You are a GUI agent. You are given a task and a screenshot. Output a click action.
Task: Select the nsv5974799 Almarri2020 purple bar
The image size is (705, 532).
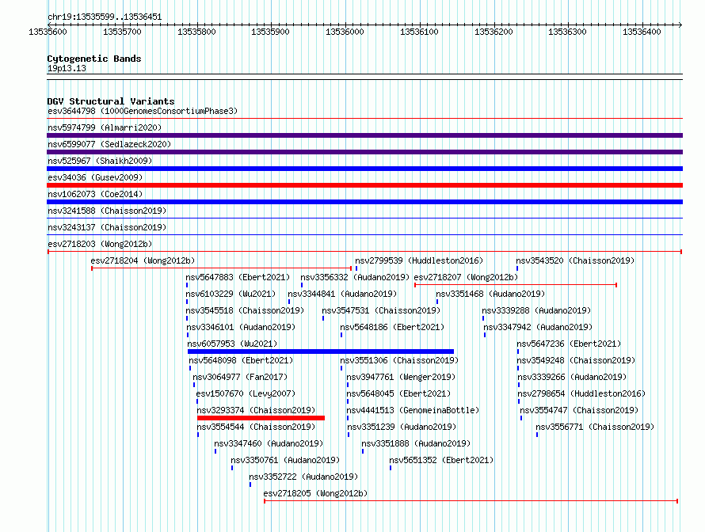tap(364, 135)
